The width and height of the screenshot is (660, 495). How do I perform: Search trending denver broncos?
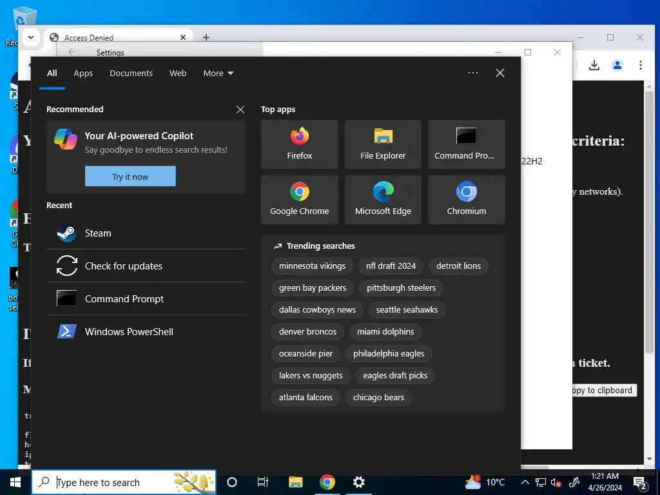point(307,332)
